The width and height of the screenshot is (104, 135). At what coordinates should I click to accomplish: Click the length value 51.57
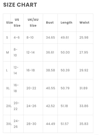tap(65, 124)
